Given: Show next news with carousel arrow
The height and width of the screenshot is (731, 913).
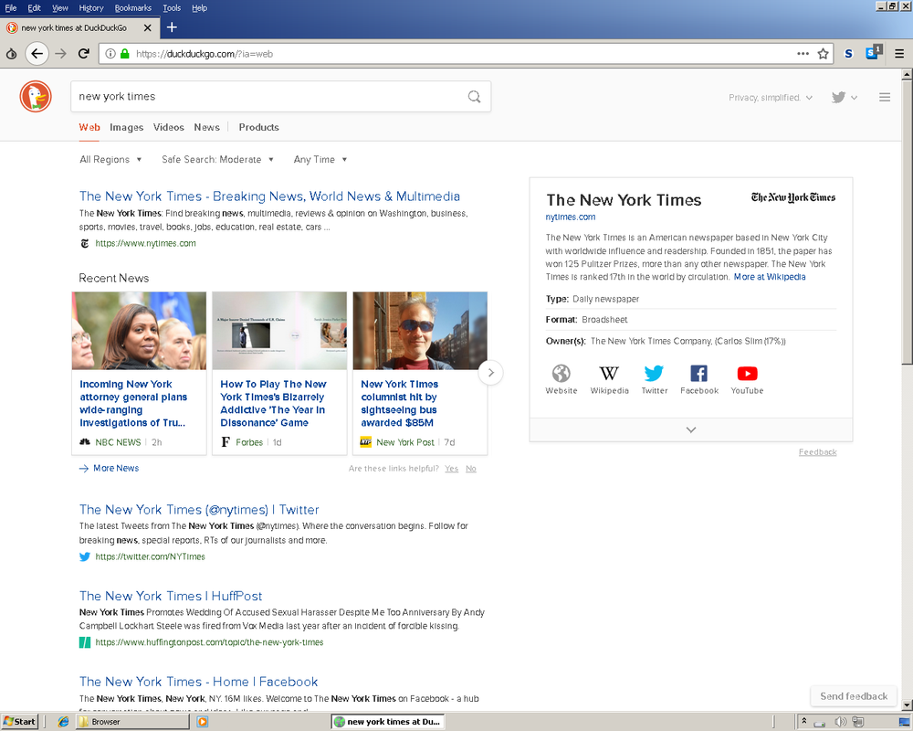Looking at the screenshot, I should coord(491,373).
